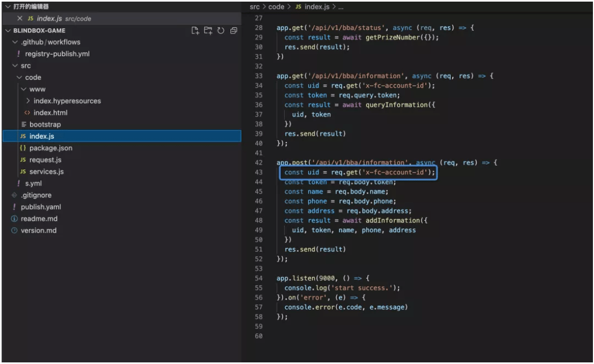Open the bootstrap file
The width and height of the screenshot is (594, 364).
(x=45, y=124)
